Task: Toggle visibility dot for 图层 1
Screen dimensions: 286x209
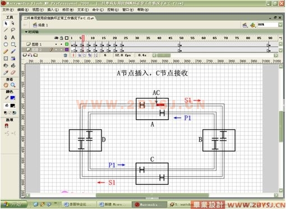Action: [x=56, y=44]
